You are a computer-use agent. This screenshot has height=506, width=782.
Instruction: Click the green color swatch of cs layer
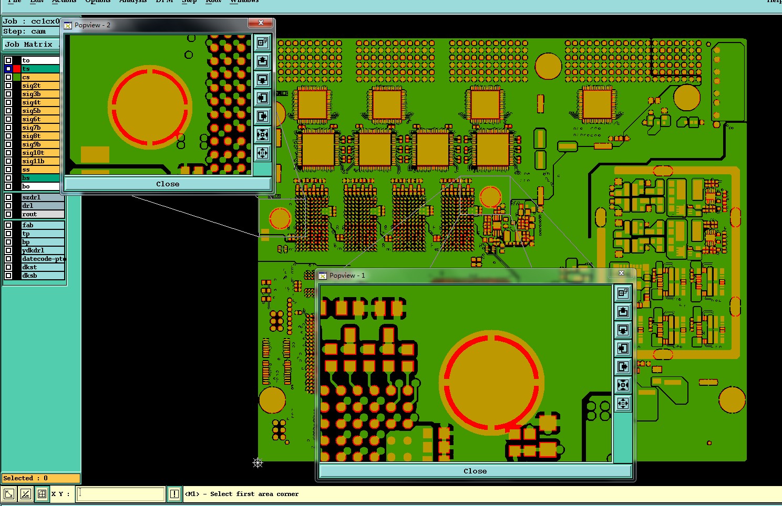point(17,77)
